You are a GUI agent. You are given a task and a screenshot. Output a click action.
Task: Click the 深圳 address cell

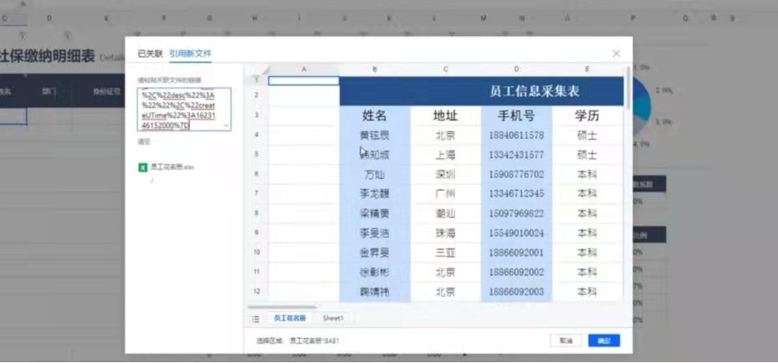point(446,175)
